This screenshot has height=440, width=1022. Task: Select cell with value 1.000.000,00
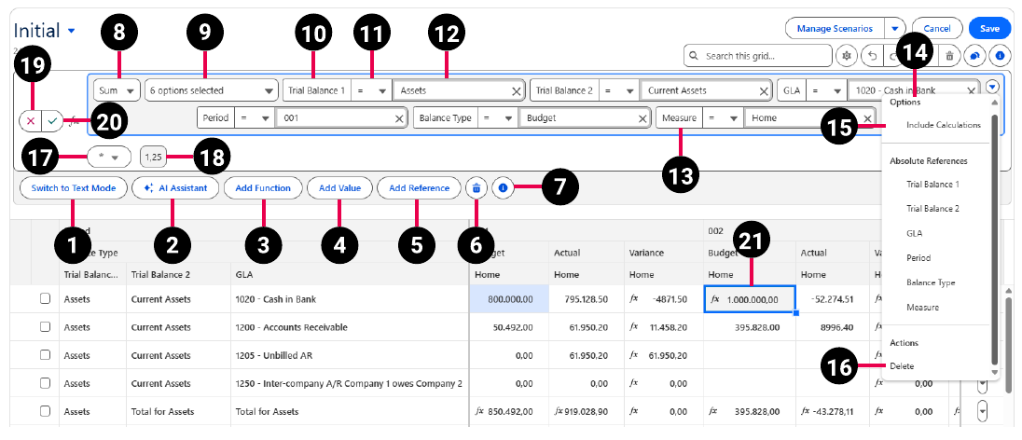[750, 299]
